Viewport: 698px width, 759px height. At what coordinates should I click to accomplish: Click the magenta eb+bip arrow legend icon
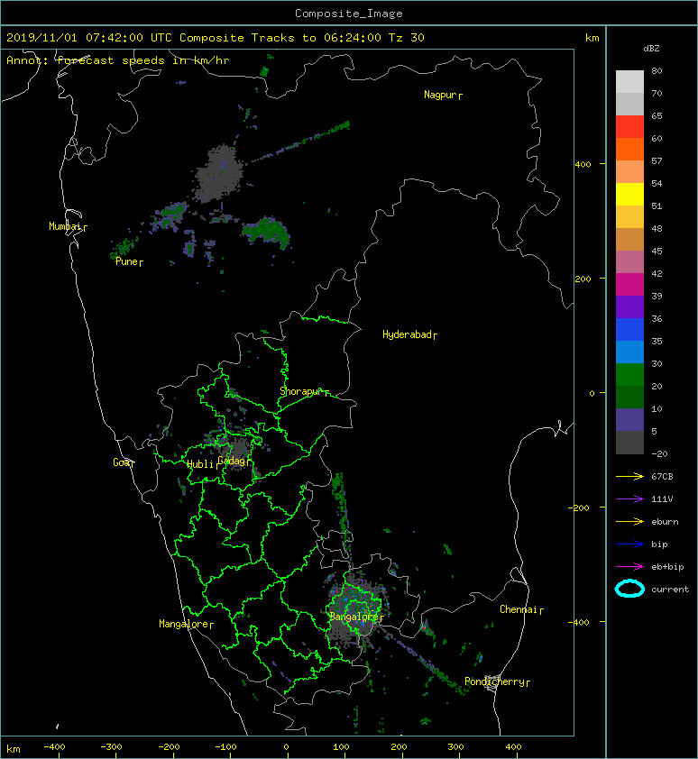[629, 566]
